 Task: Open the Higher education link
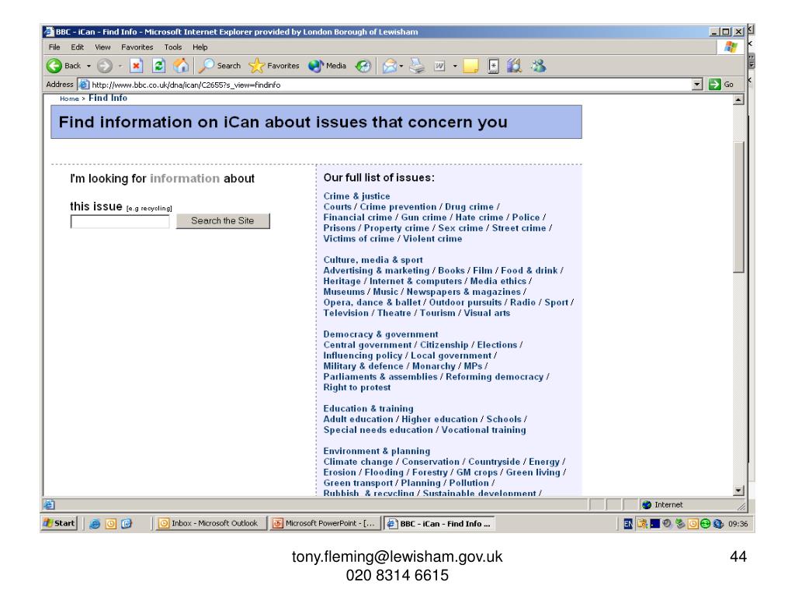pyautogui.click(x=439, y=419)
